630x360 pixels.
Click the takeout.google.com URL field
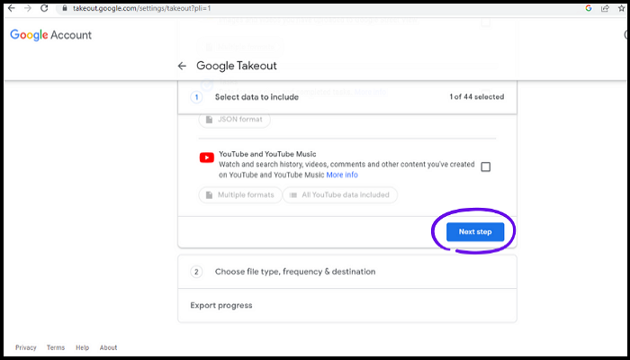270,7
